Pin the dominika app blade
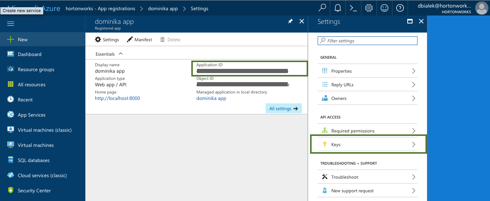The image size is (490, 201). pos(290,22)
